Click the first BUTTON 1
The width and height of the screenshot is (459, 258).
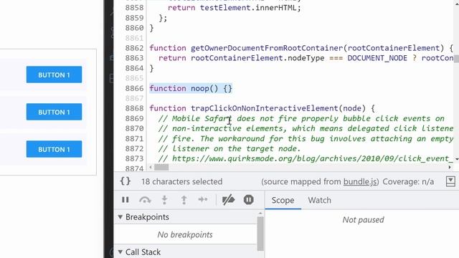coord(55,75)
